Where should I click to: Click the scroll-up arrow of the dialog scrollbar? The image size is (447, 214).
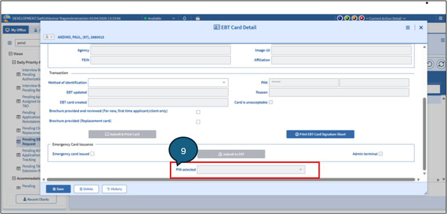pos(424,47)
